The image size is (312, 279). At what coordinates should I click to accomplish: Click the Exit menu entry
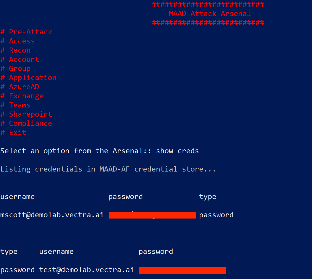pyautogui.click(x=18, y=133)
